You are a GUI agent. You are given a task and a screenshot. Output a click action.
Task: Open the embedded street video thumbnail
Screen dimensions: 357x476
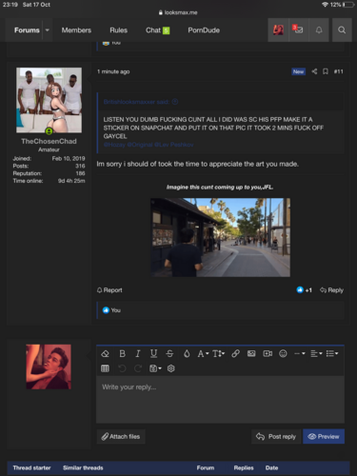coord(220,237)
